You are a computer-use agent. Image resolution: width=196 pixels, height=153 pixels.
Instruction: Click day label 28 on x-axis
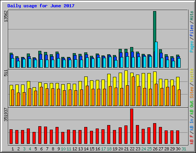167,149
